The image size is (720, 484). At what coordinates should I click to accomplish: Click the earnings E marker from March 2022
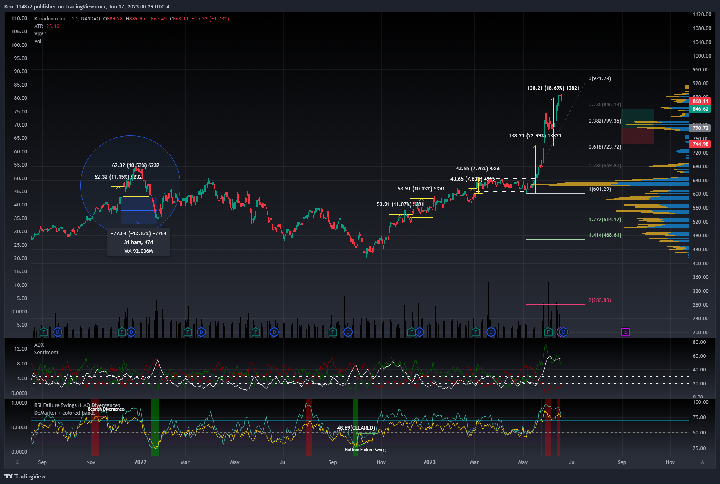click(188, 332)
